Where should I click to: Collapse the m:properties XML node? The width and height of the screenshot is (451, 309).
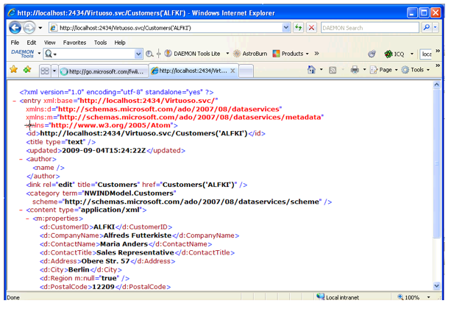[x=27, y=219]
